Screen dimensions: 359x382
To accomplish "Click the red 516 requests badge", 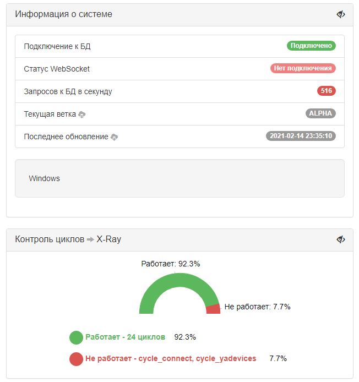I will (x=326, y=91).
